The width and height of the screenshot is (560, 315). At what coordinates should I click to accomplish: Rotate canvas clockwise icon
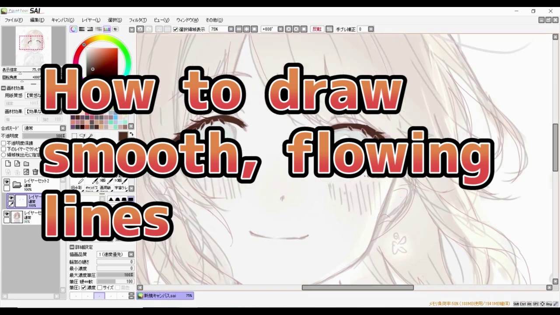point(296,29)
